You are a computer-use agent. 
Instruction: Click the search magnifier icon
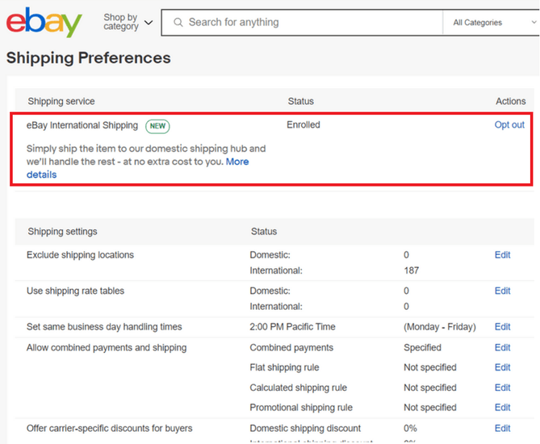coord(178,23)
